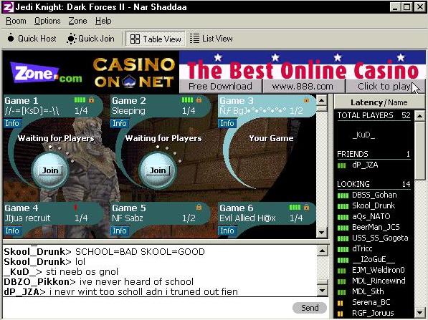Image resolution: width=428 pixels, height=320 pixels.
Task: Click the Game 1 latency bars
Action: point(80,100)
